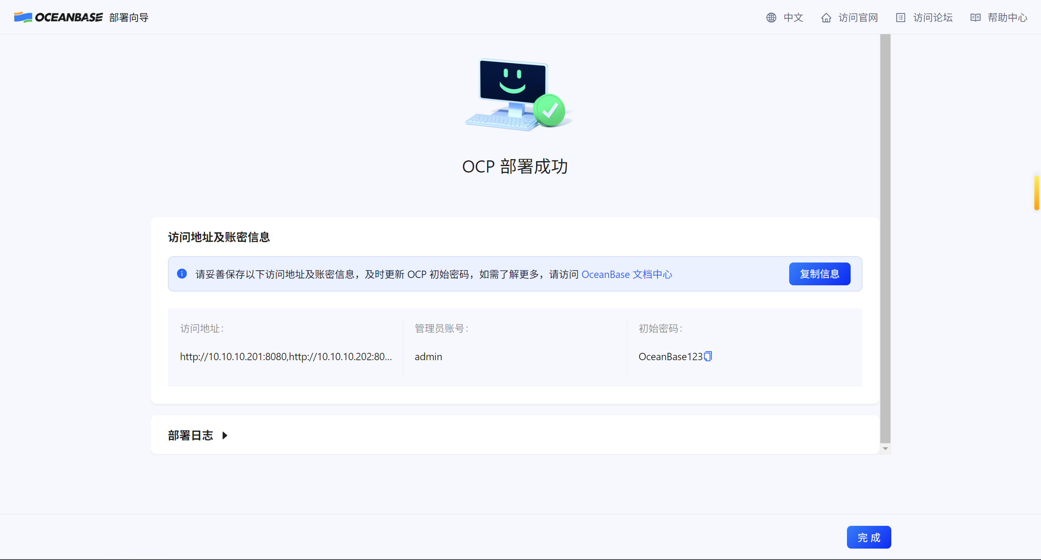This screenshot has width=1041, height=560.
Task: Click the scrollbar down arrow
Action: [x=885, y=448]
